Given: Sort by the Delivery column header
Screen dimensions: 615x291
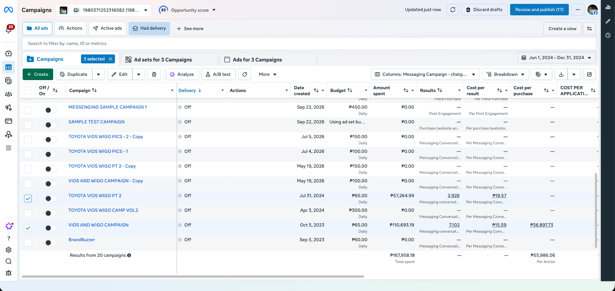Looking at the screenshot, I should (x=190, y=91).
